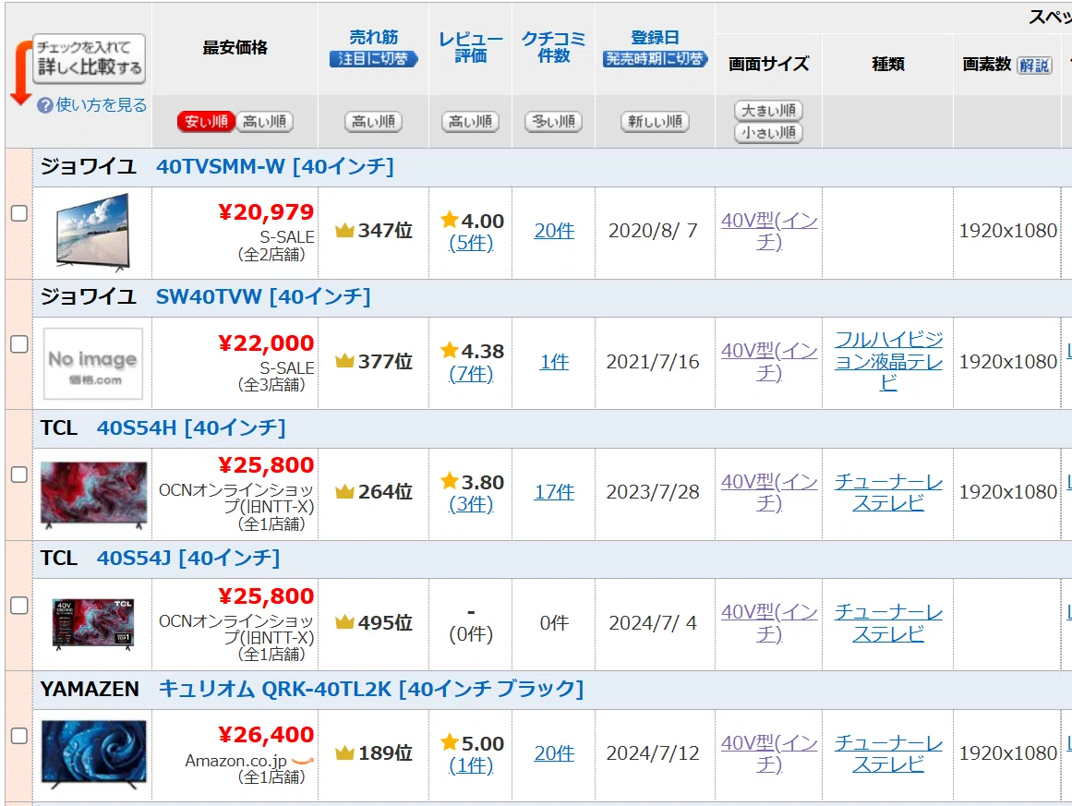Open 1件 クチコミ link for SW40TVW

554,362
